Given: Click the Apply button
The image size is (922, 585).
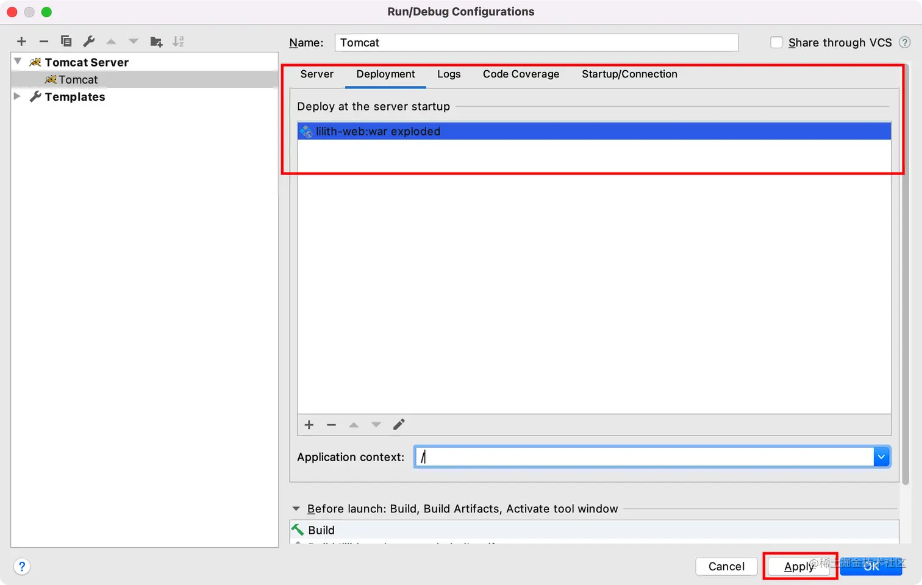Looking at the screenshot, I should click(x=799, y=567).
